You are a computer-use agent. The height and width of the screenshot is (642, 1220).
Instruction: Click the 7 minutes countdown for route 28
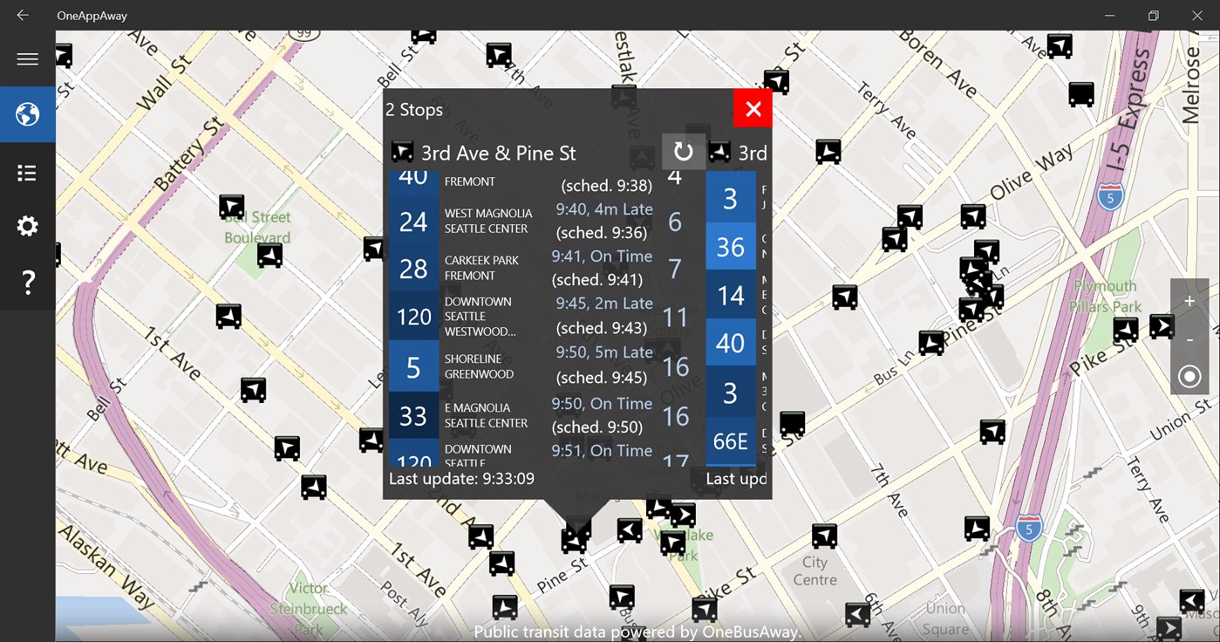click(675, 269)
